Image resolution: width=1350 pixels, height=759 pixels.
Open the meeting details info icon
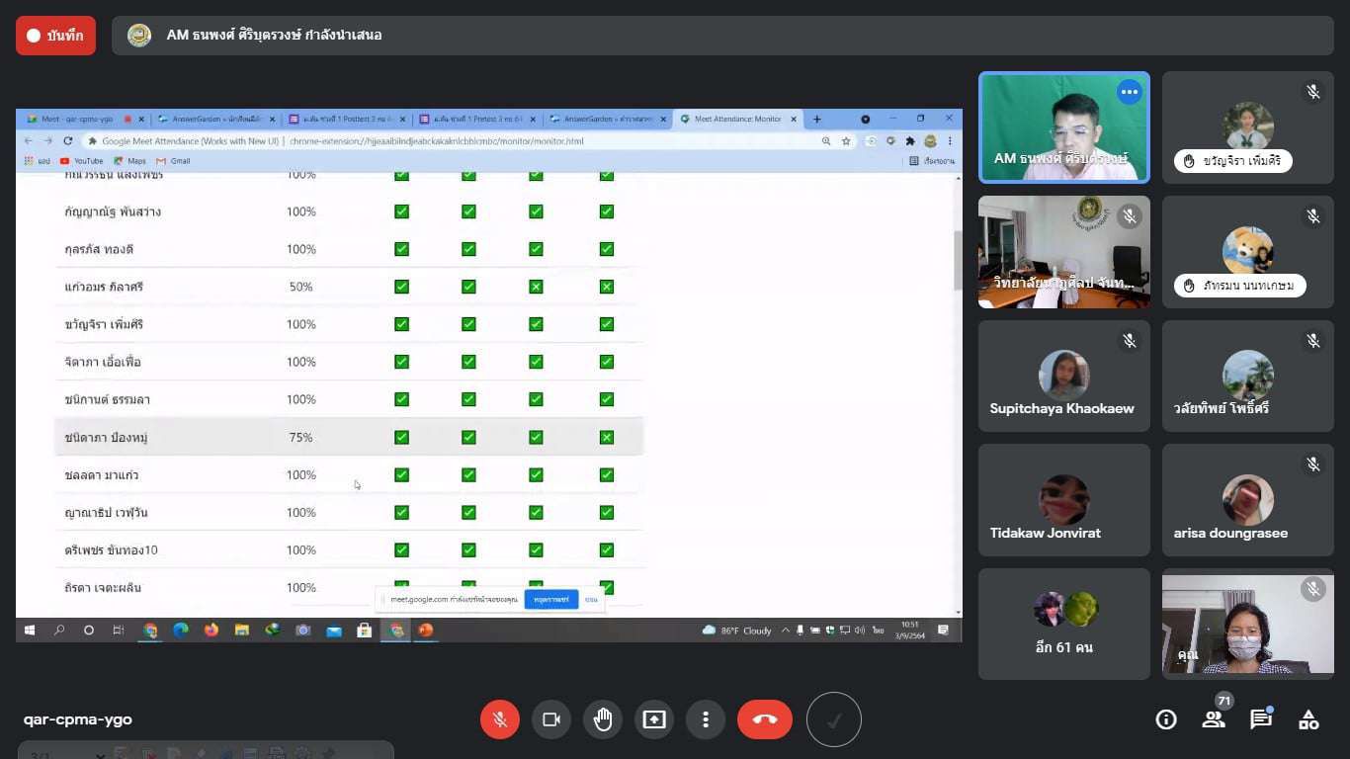(x=1166, y=719)
